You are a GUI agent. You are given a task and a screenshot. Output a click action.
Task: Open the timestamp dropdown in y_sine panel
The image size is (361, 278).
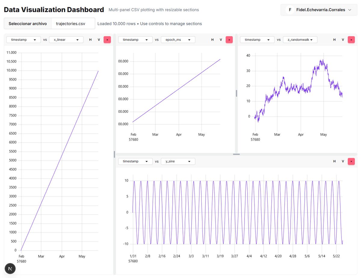point(135,161)
